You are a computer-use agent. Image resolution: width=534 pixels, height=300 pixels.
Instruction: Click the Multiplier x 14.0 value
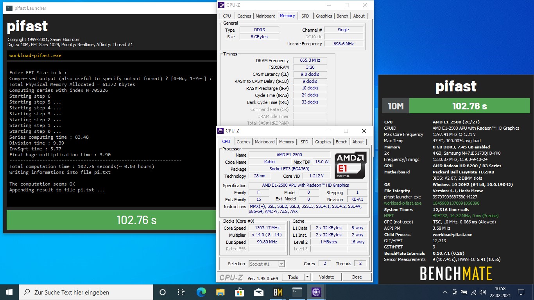click(267, 235)
